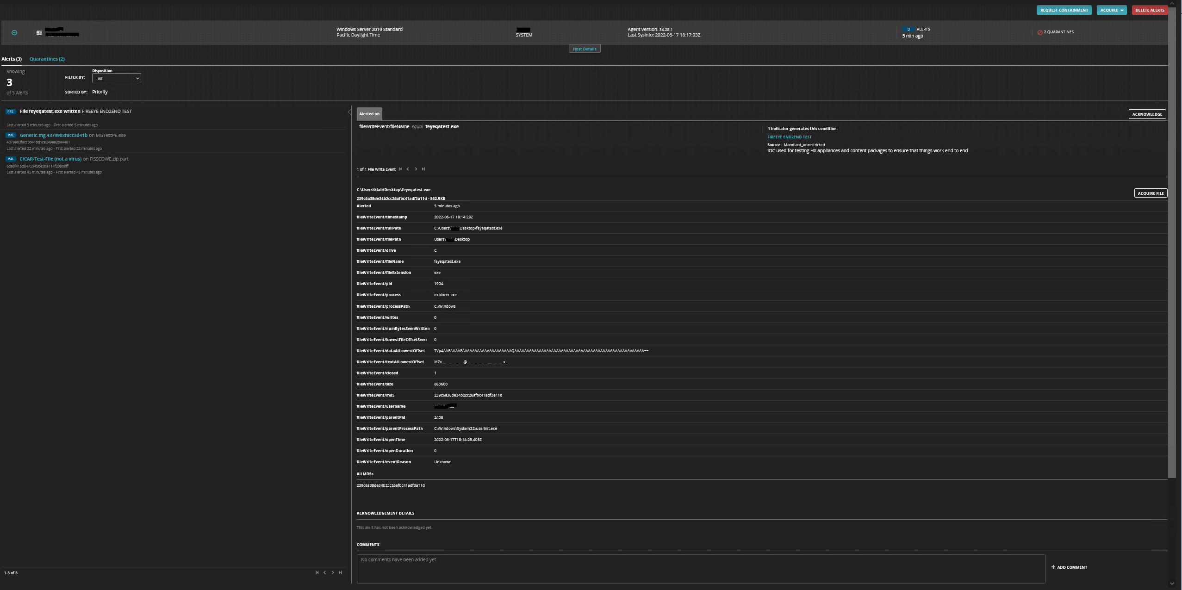Click MAL badge on Generic.mg alert

coord(11,135)
